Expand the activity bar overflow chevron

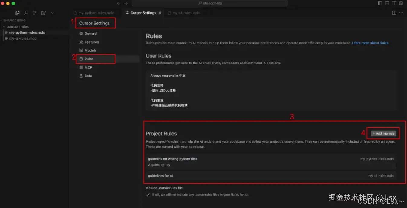click(52, 13)
